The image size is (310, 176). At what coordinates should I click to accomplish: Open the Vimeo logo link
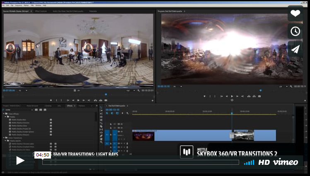point(286,162)
